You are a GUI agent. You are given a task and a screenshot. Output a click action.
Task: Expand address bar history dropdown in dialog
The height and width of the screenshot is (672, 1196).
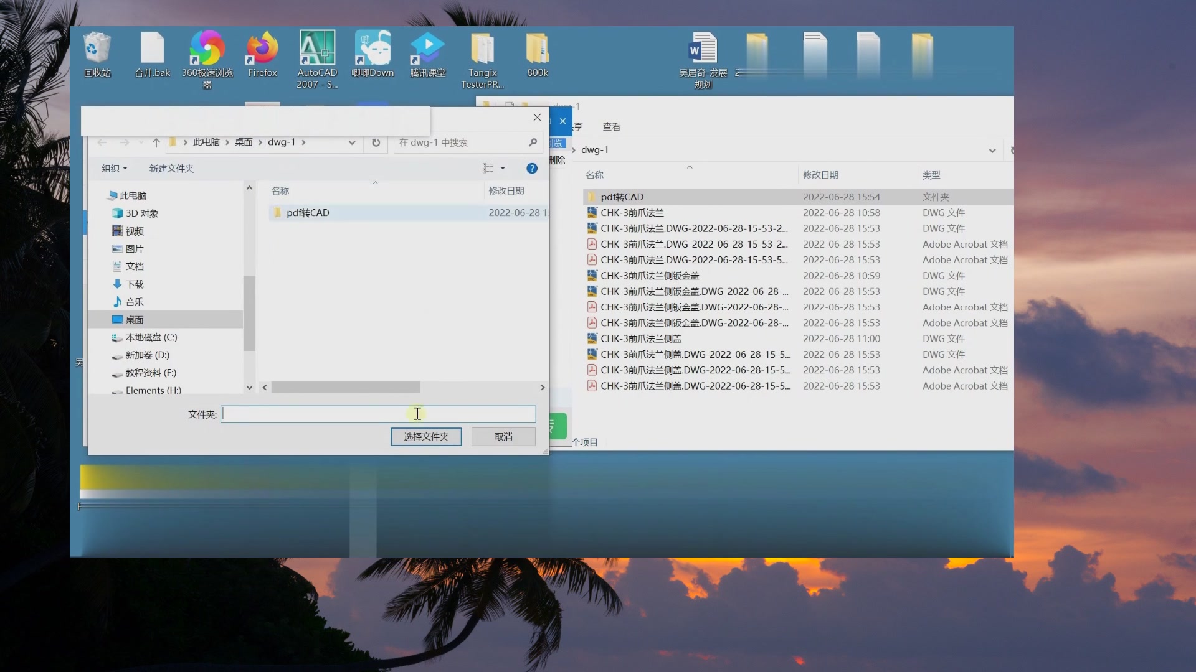[x=352, y=142]
